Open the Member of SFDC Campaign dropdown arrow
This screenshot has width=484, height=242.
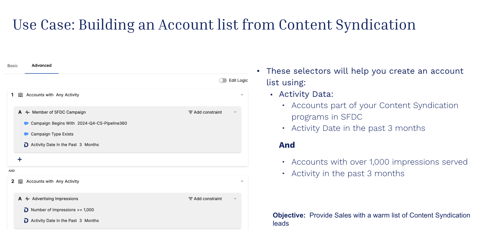tap(235, 112)
